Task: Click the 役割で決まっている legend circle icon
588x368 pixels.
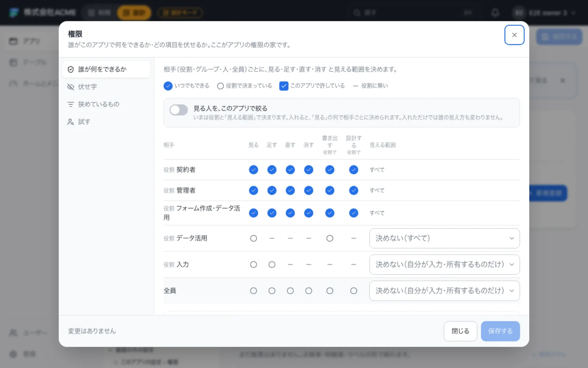Action: click(220, 86)
